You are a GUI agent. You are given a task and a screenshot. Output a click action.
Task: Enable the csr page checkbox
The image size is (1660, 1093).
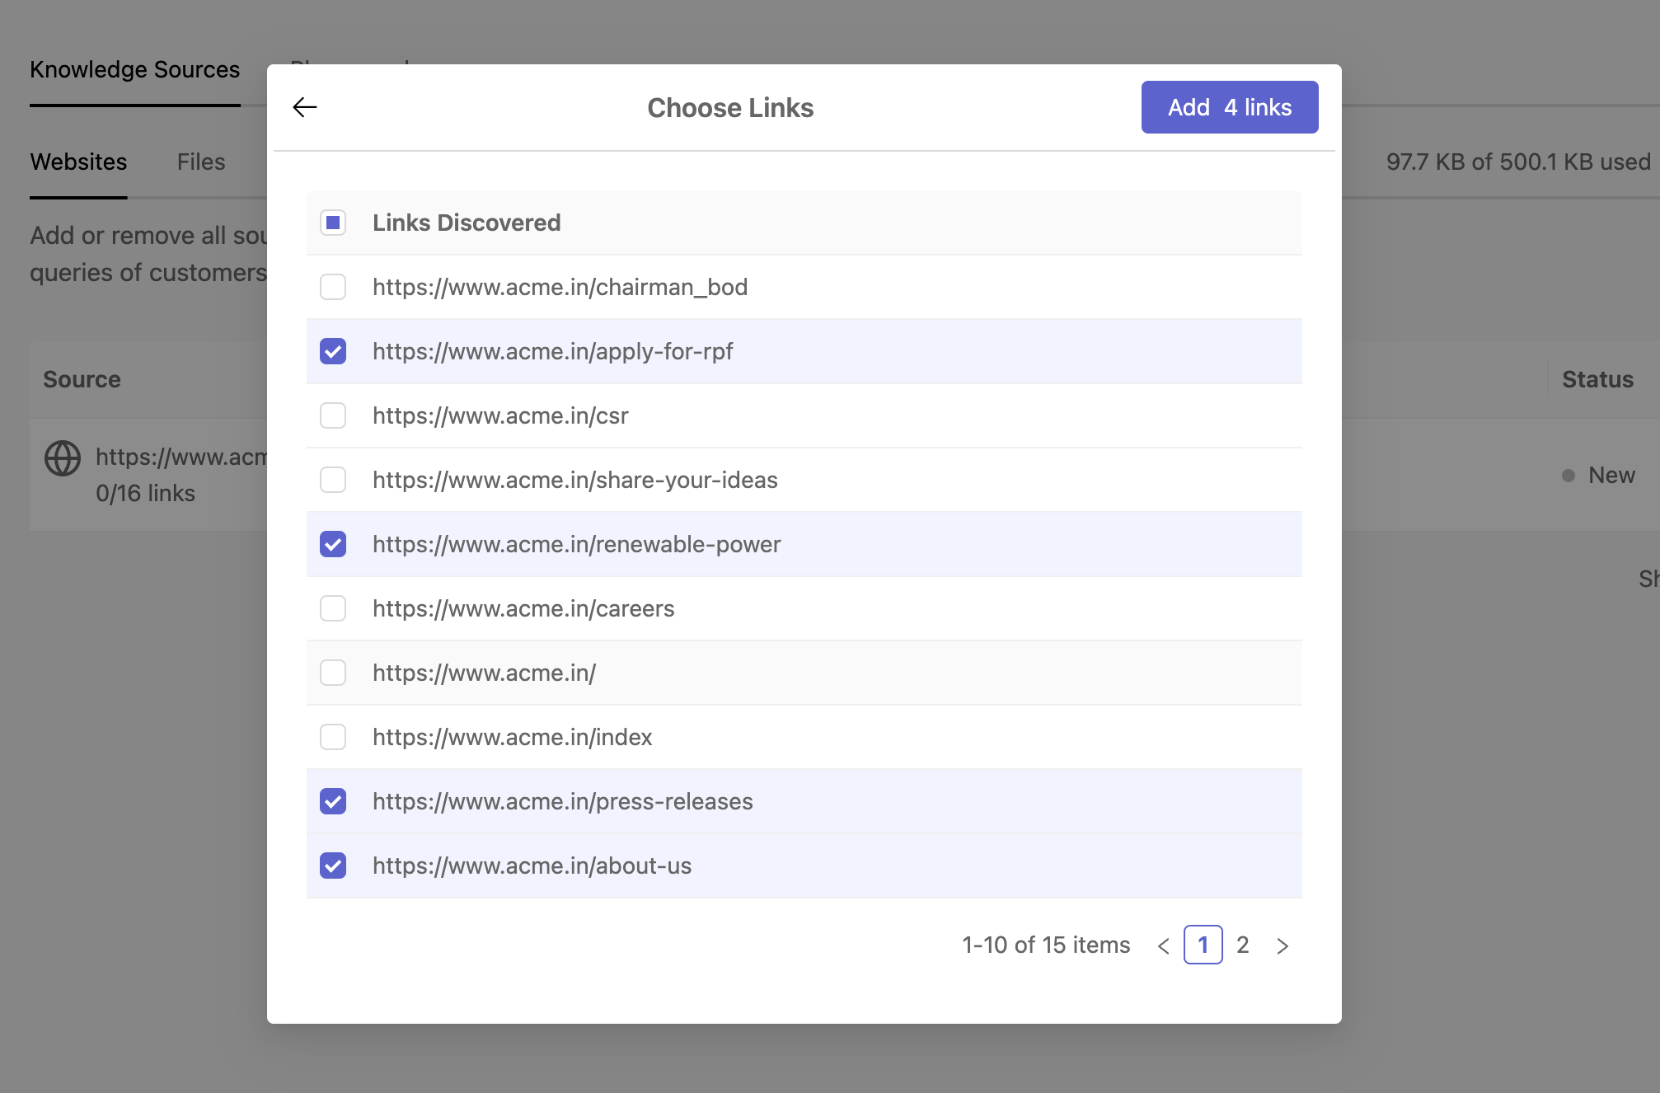pyautogui.click(x=333, y=415)
